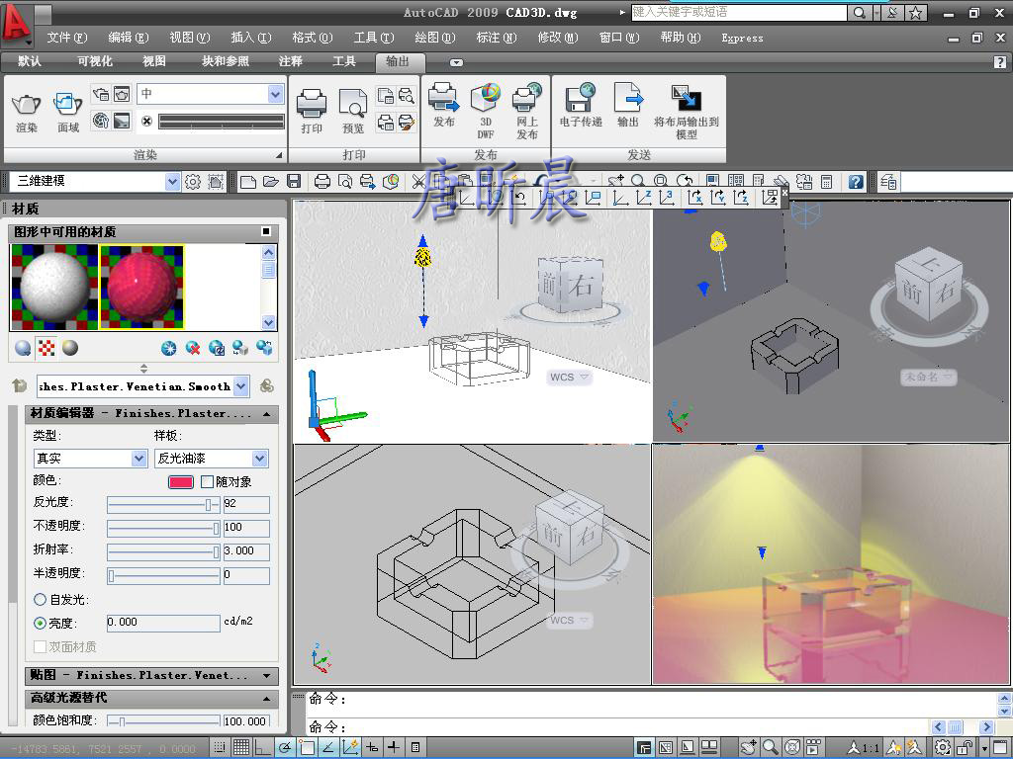This screenshot has height=759, width=1013.
Task: Toggle the Two-sided material (双面材质) checkbox
Action: pyautogui.click(x=40, y=646)
